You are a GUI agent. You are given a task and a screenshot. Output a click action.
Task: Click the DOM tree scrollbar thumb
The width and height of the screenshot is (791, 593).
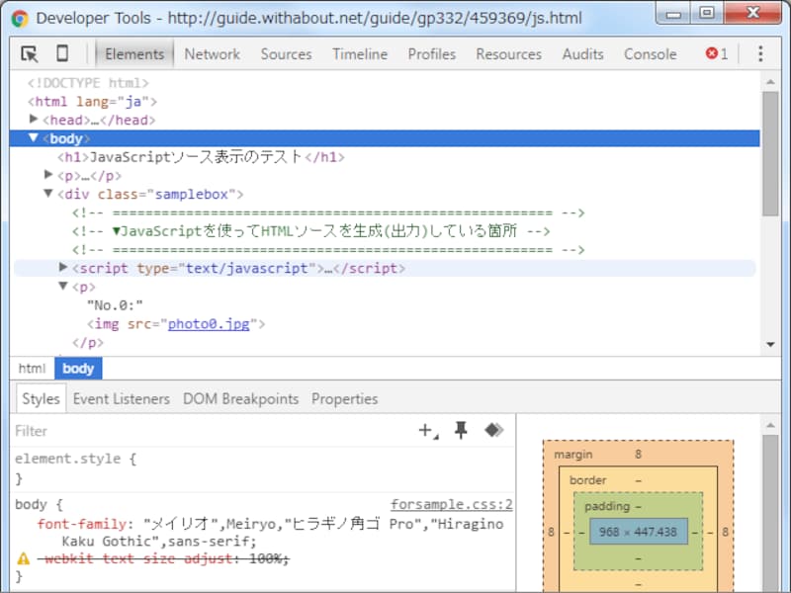pos(770,153)
